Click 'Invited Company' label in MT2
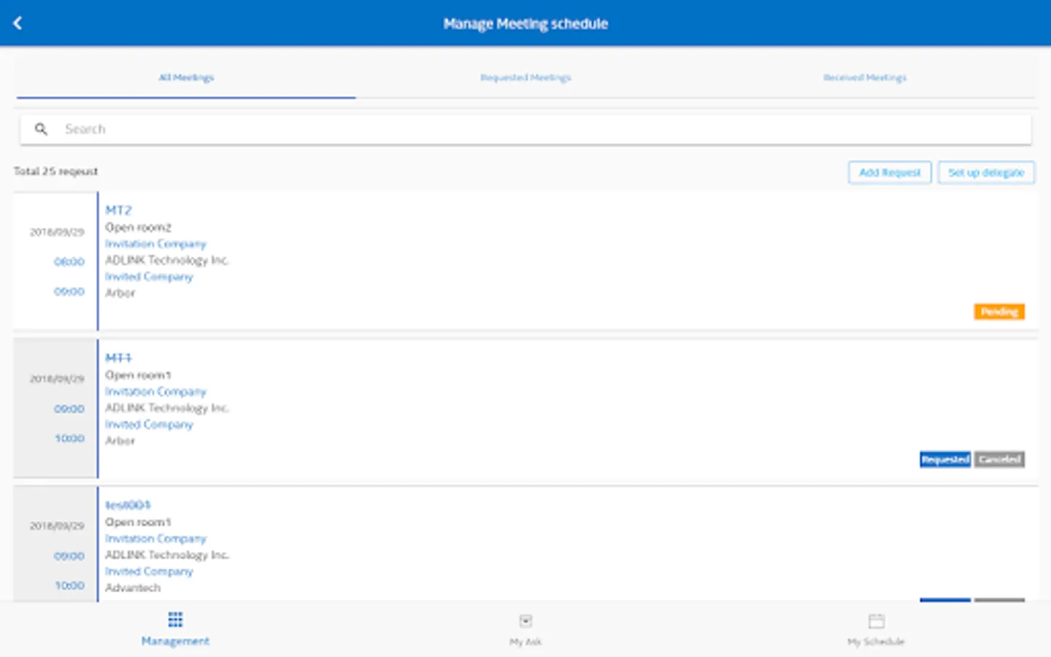Image resolution: width=1051 pixels, height=657 pixels. click(x=149, y=277)
